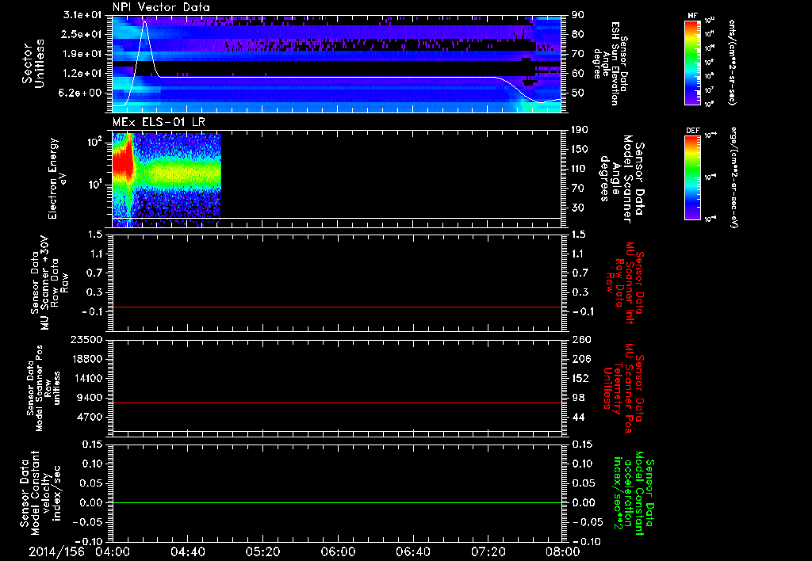Click the 9400 scanner position tick

[89, 398]
